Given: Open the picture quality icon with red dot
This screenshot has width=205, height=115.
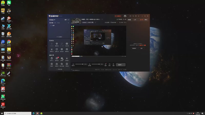Looking at the screenshot, I should click(106, 64).
